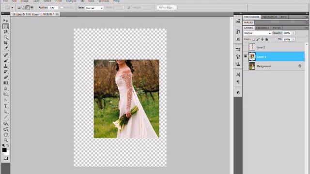310x174 pixels.
Task: Close the 111.jpg document tab
Action: pos(57,14)
